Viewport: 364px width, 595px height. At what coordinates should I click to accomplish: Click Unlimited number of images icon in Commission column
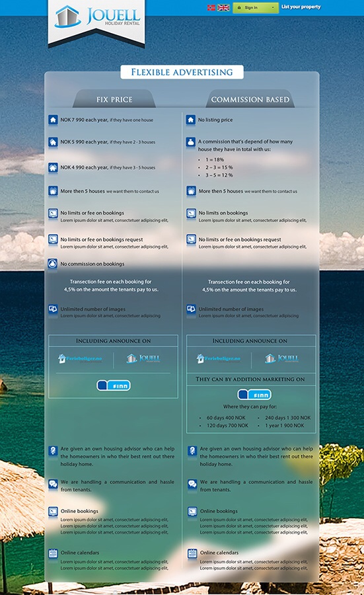point(191,309)
